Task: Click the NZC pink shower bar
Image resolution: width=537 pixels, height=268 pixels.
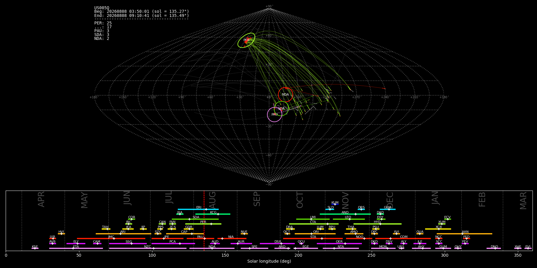Action: 148,248
